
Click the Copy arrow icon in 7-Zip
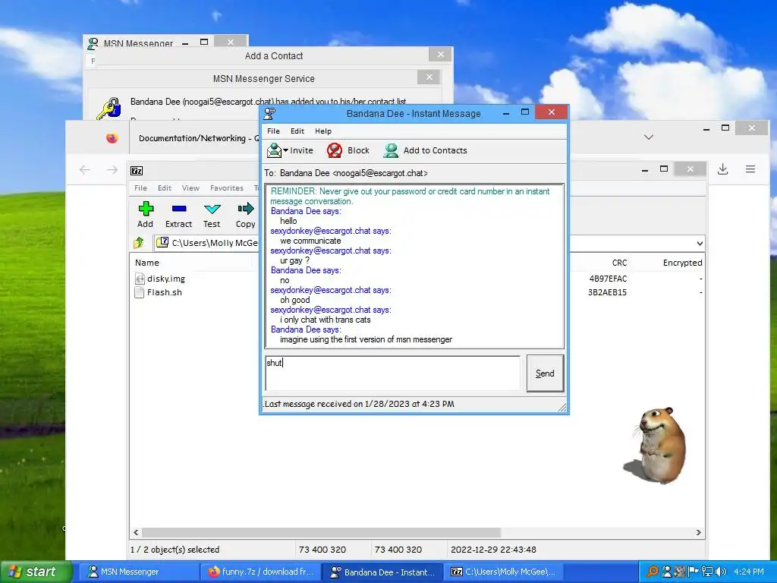point(245,209)
